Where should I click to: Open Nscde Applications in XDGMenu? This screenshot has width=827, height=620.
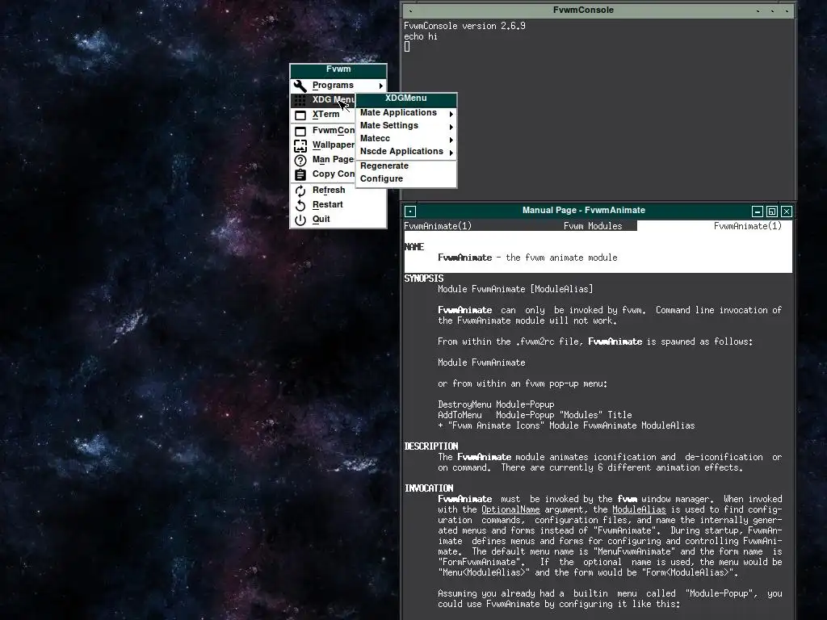(406, 151)
